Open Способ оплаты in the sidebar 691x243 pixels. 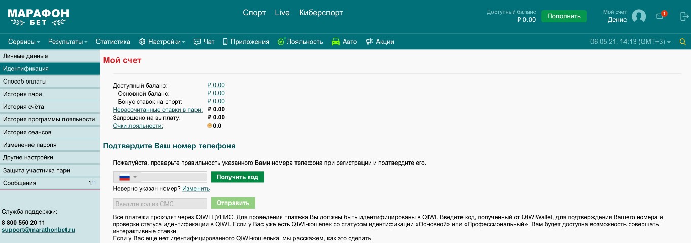(x=50, y=81)
